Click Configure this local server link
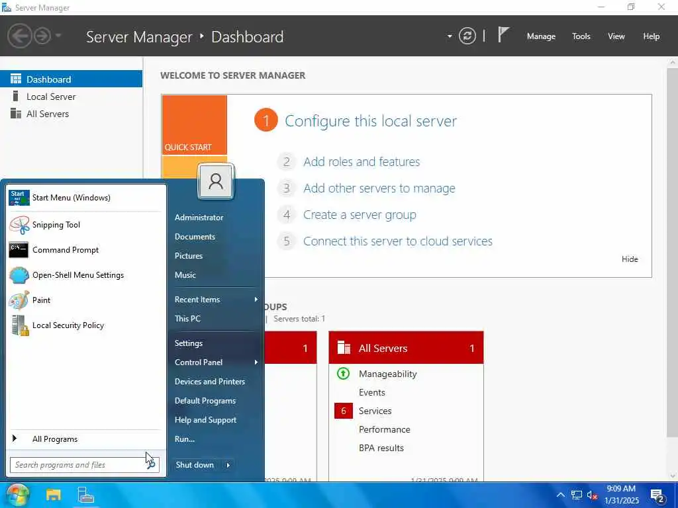Image resolution: width=678 pixels, height=508 pixels. tap(371, 121)
